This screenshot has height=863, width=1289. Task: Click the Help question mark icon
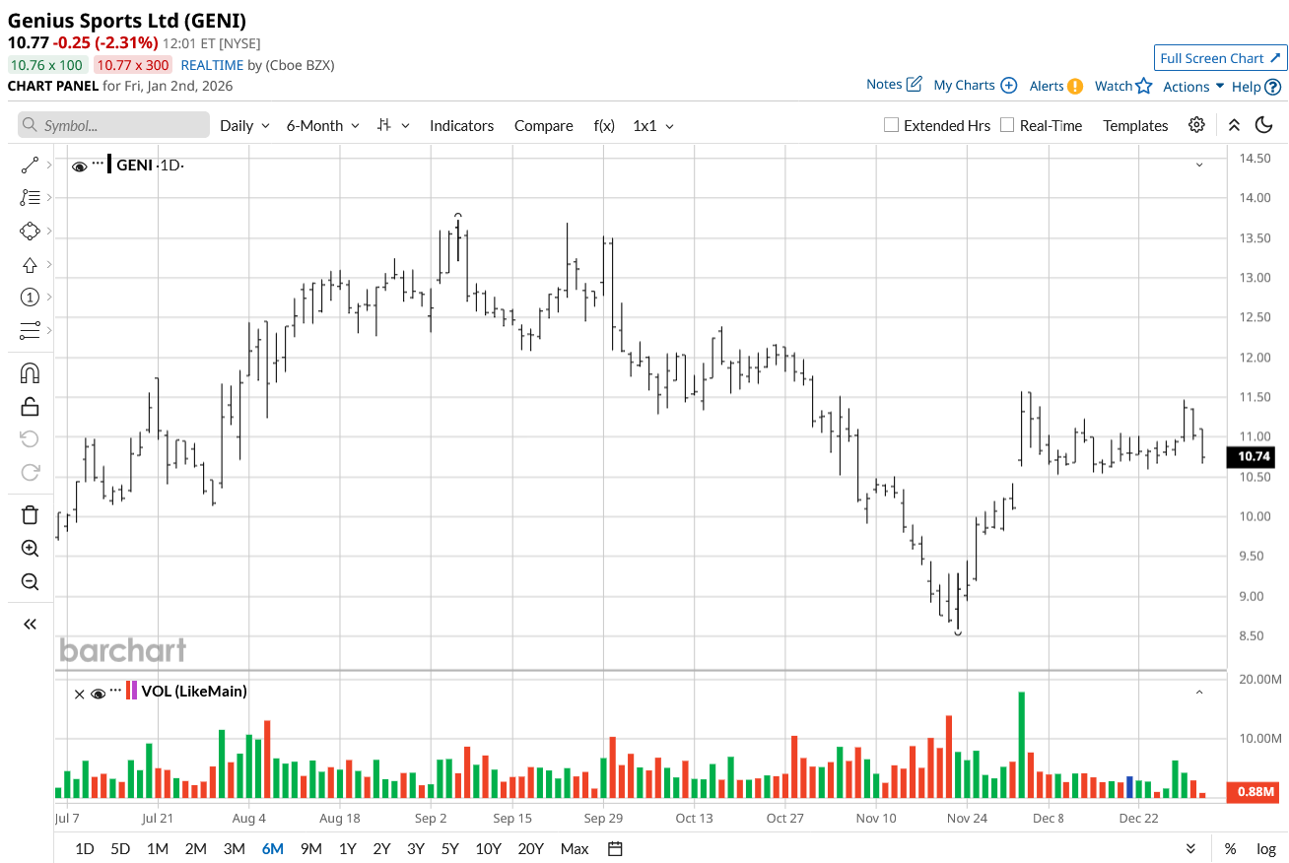1273,87
